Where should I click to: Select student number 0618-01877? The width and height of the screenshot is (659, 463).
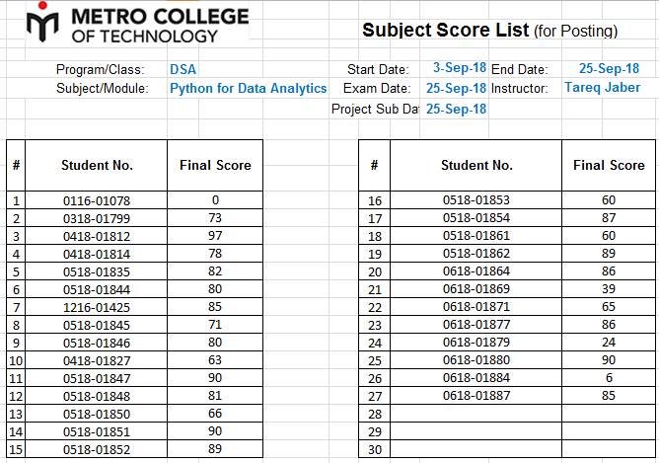(x=476, y=325)
